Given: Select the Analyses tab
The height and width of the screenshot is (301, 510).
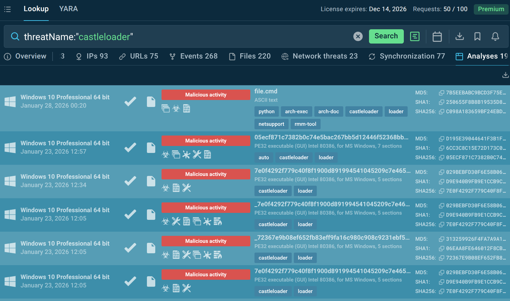Looking at the screenshot, I should pyautogui.click(x=482, y=56).
